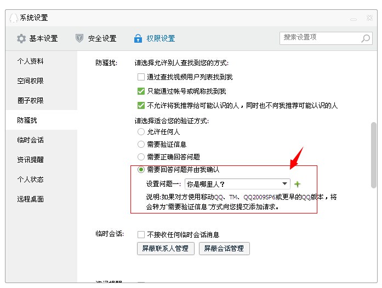Select the 允许任何人 radio option

click(141, 132)
